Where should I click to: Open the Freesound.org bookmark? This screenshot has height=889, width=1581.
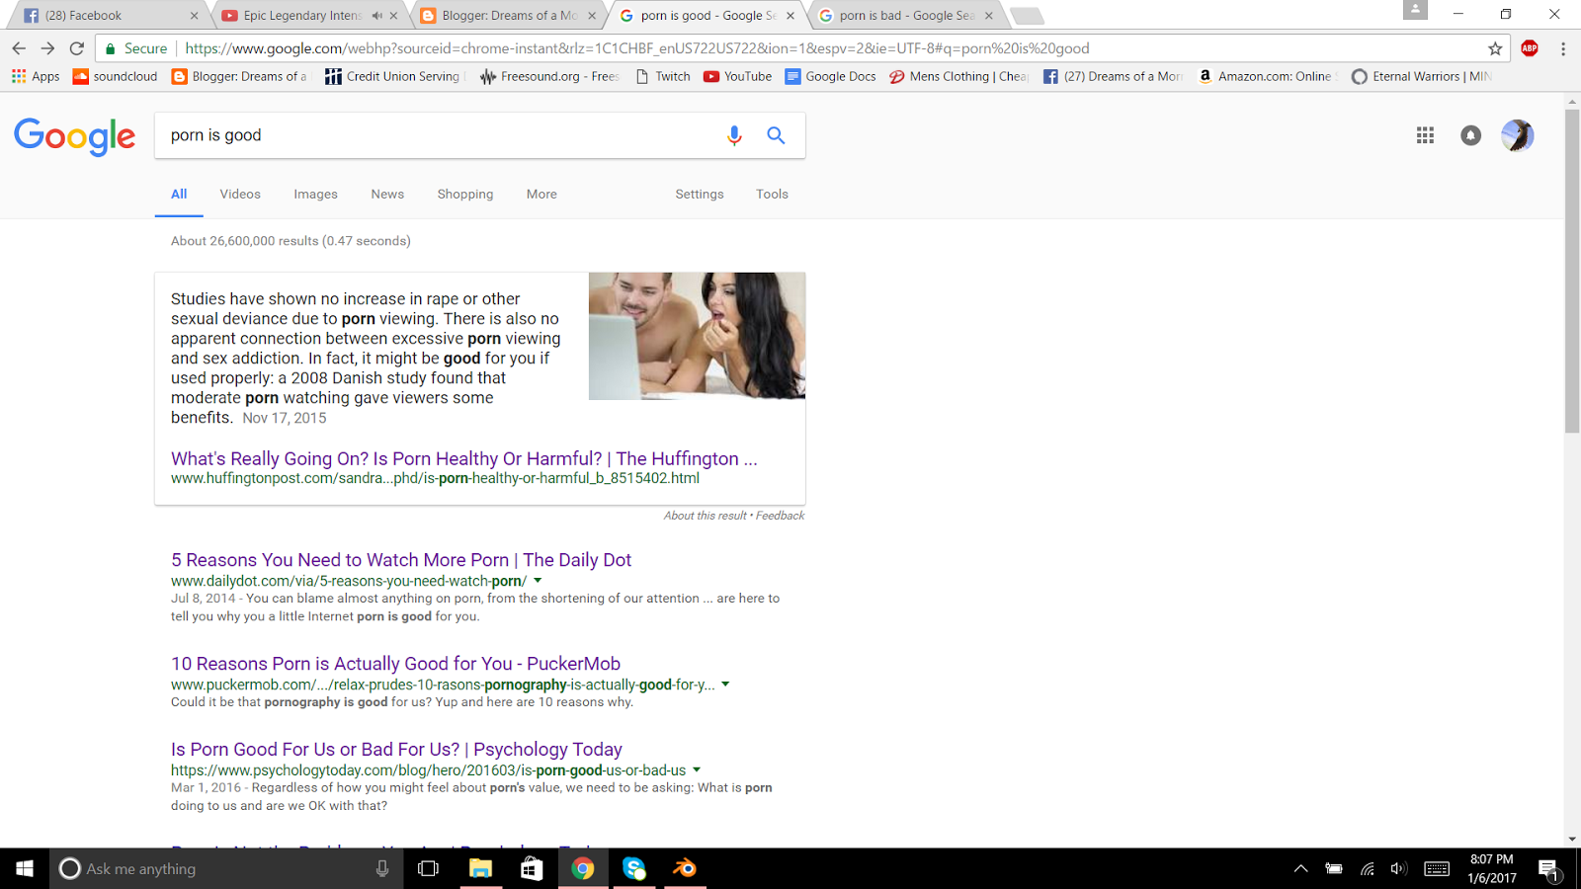tap(549, 76)
